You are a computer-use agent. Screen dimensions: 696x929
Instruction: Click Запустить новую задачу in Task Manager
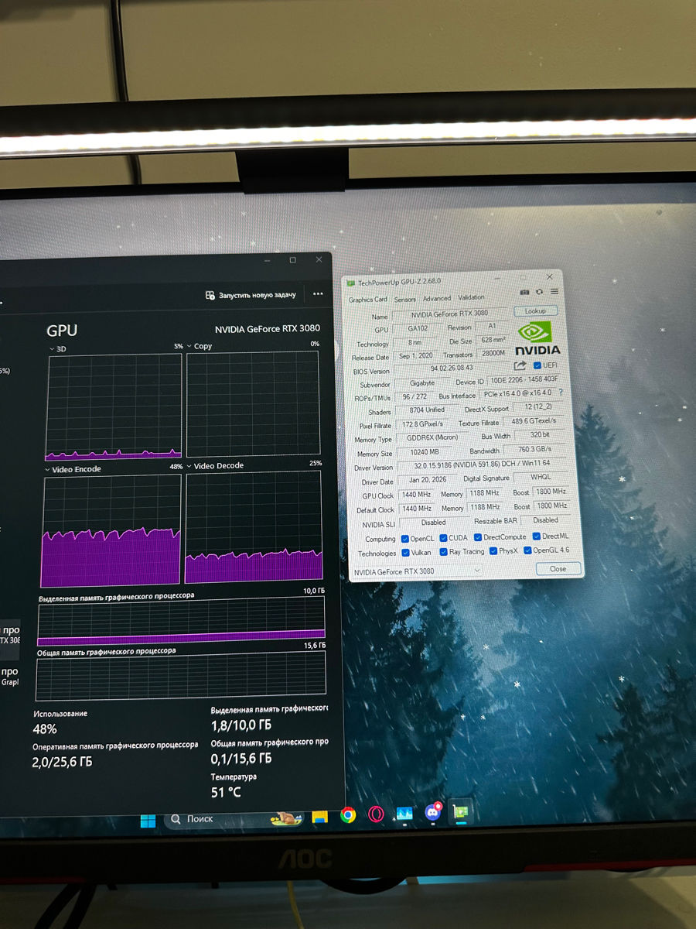coord(251,295)
